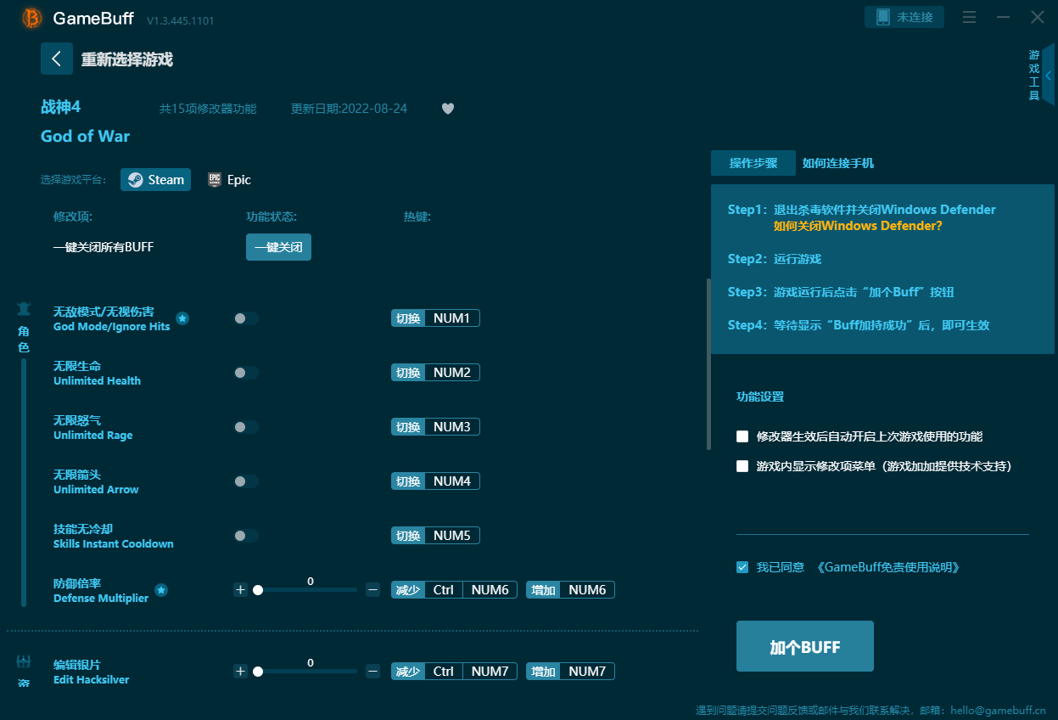1058x720 pixels.
Task: Select Epic as game platform
Action: pyautogui.click(x=229, y=180)
